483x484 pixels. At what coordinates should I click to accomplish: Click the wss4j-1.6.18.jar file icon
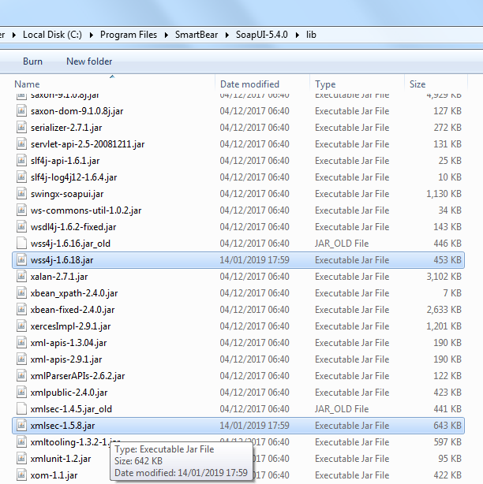tap(21, 259)
